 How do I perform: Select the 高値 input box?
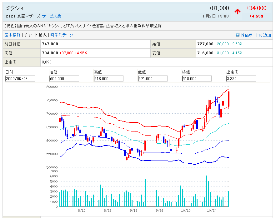click(x=108, y=79)
